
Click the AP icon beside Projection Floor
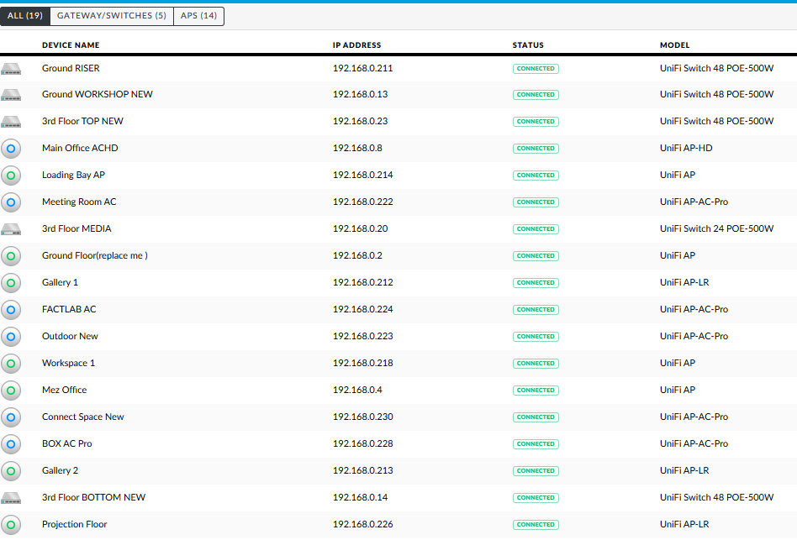11,525
